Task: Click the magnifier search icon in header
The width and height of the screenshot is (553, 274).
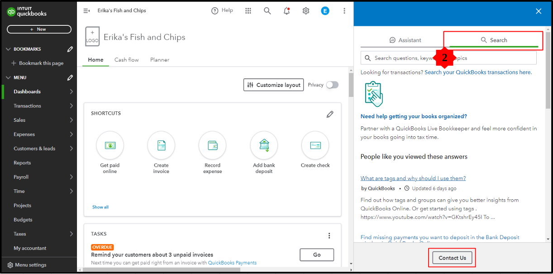Action: click(267, 11)
